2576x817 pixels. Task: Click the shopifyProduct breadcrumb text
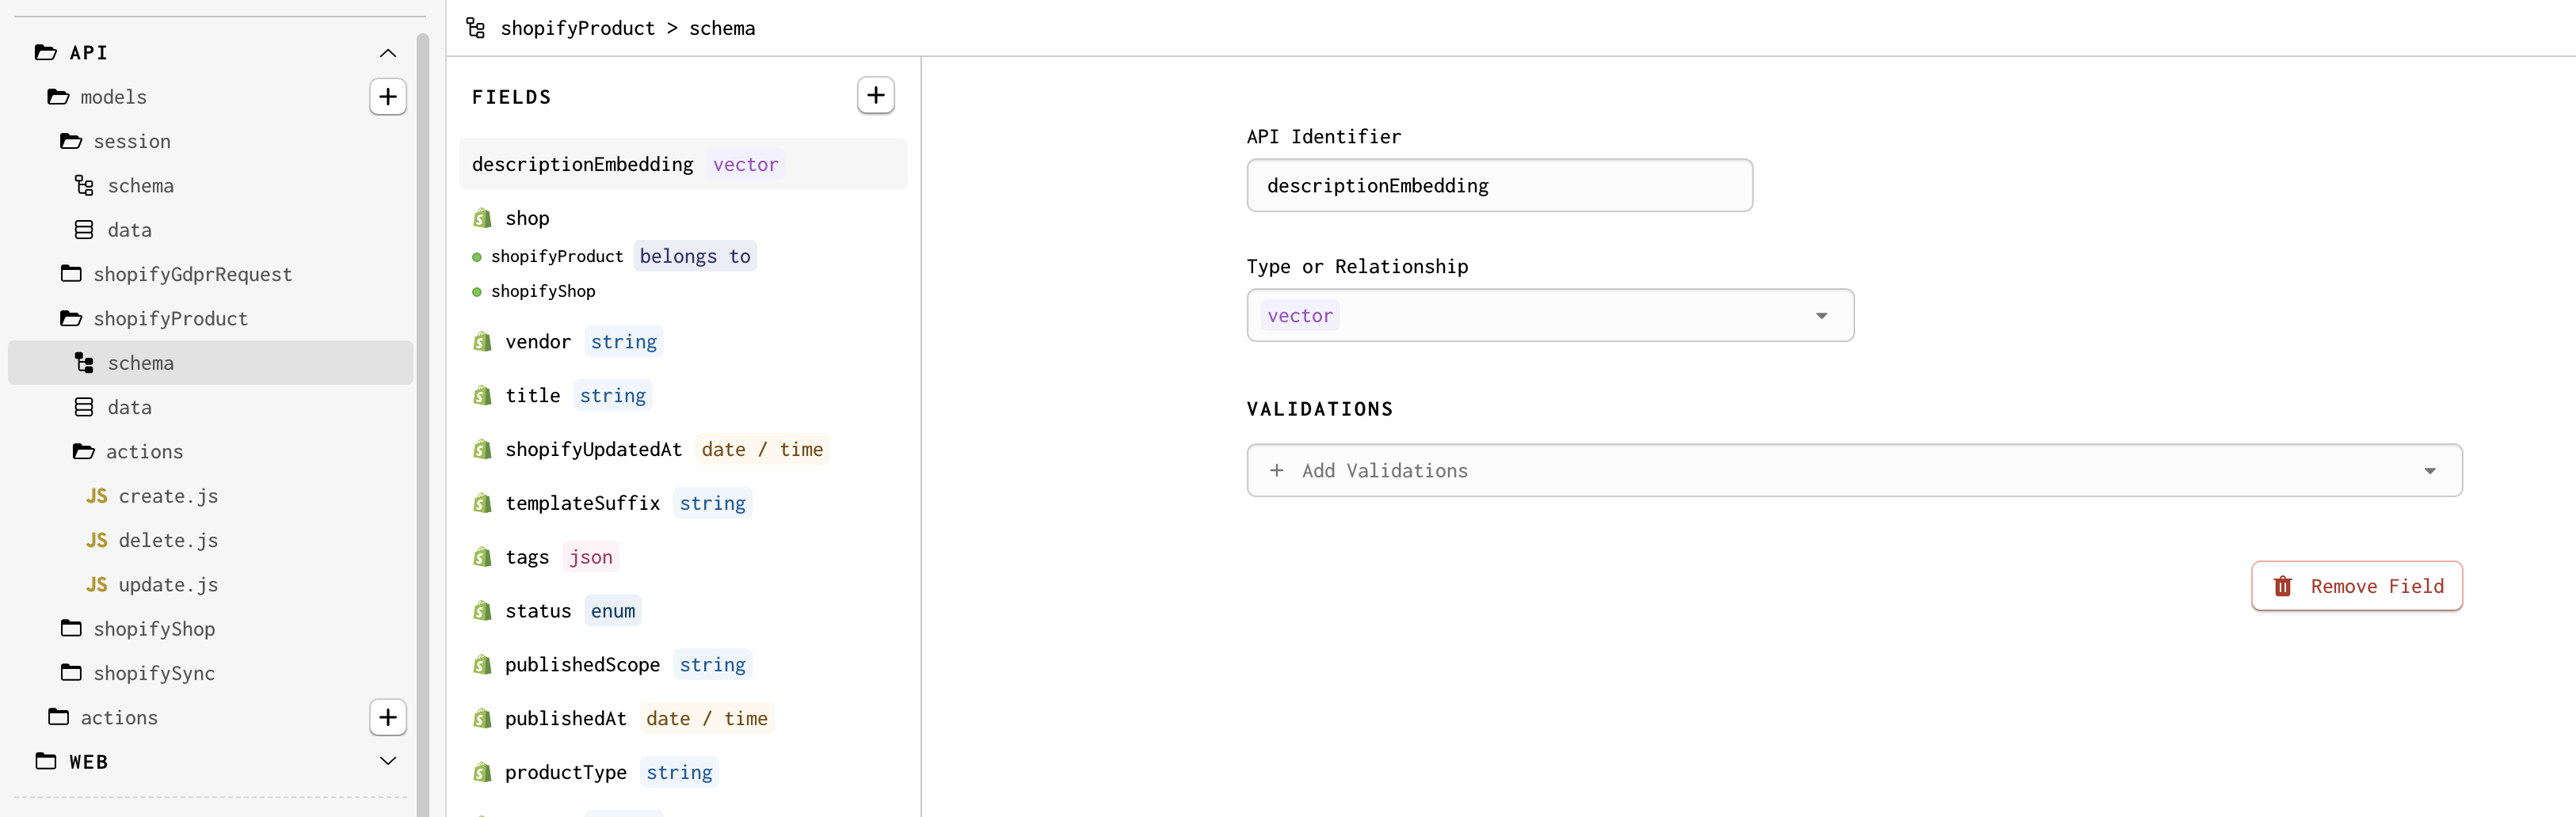[x=578, y=28]
